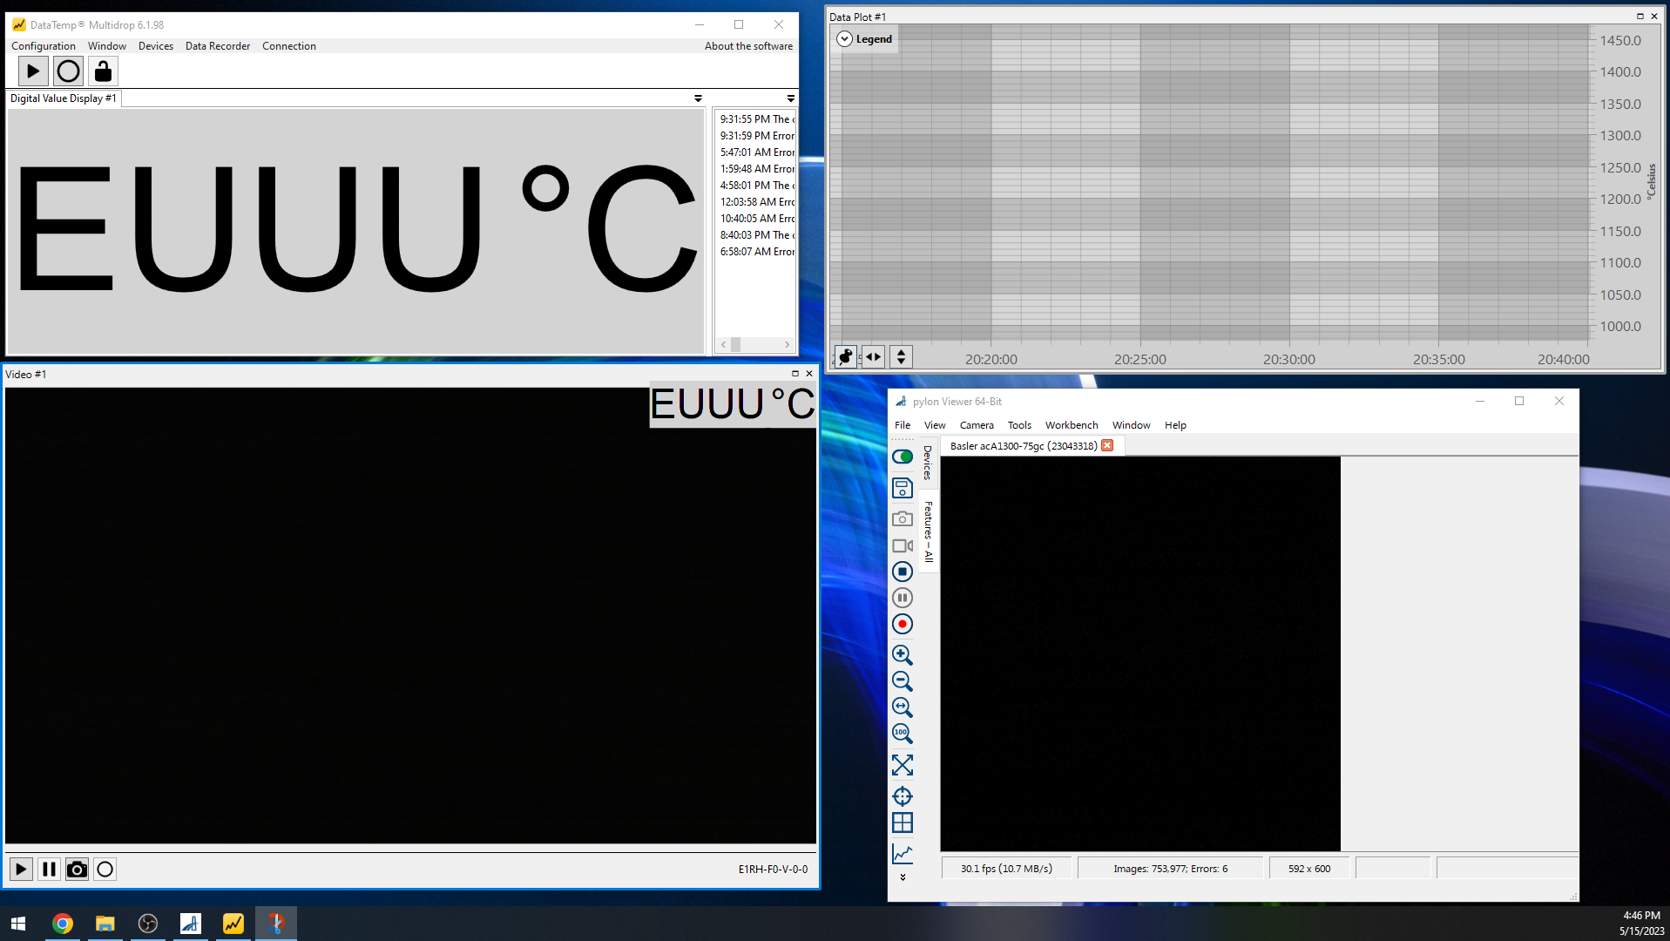
Task: Click the 6:58:07 AM Error log entry
Action: pyautogui.click(x=756, y=252)
